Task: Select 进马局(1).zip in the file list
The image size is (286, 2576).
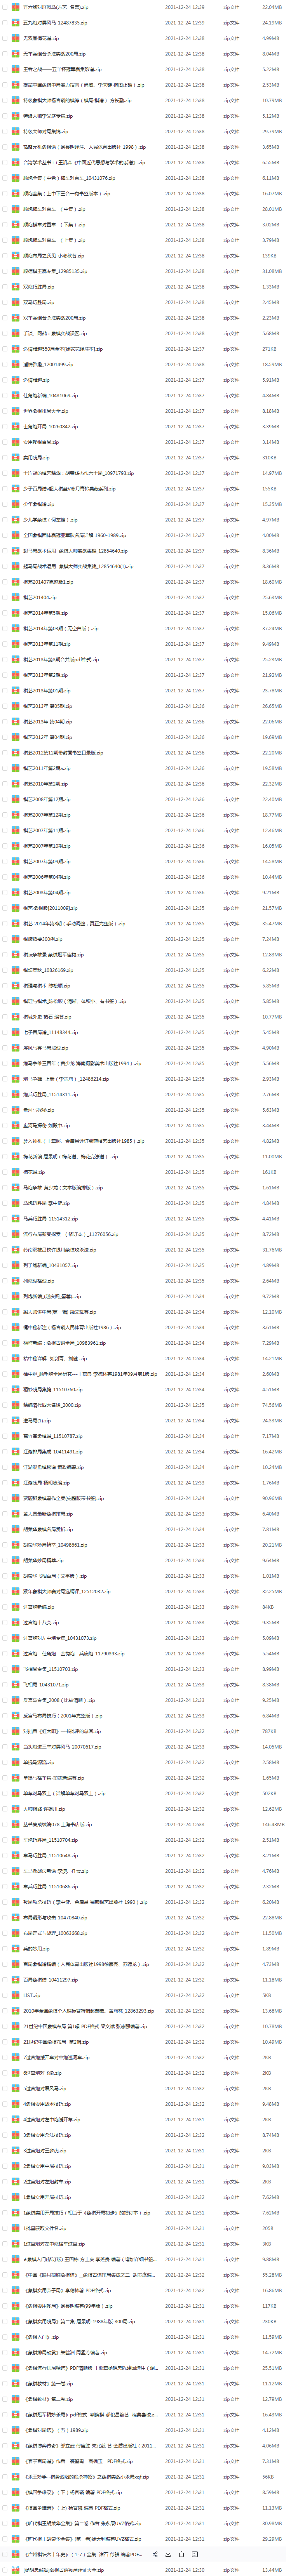Action: tap(143, 1421)
